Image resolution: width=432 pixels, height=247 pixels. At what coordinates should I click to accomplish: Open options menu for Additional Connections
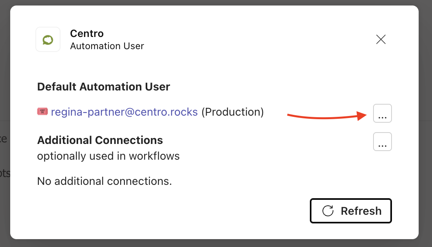coord(383,142)
